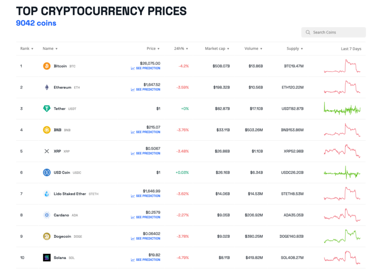Click the Dogecoin logo icon
The height and width of the screenshot is (270, 385).
pyautogui.click(x=47, y=236)
